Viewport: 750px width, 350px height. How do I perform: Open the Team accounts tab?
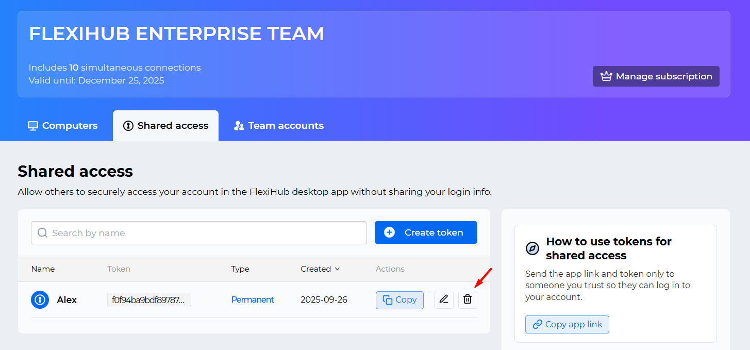279,126
